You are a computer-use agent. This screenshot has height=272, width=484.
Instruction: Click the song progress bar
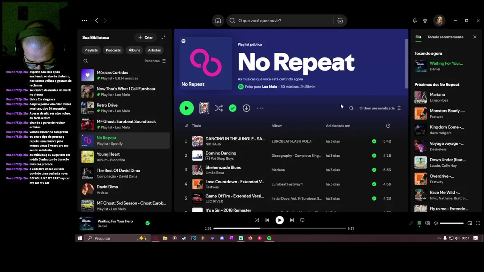pos(279,228)
